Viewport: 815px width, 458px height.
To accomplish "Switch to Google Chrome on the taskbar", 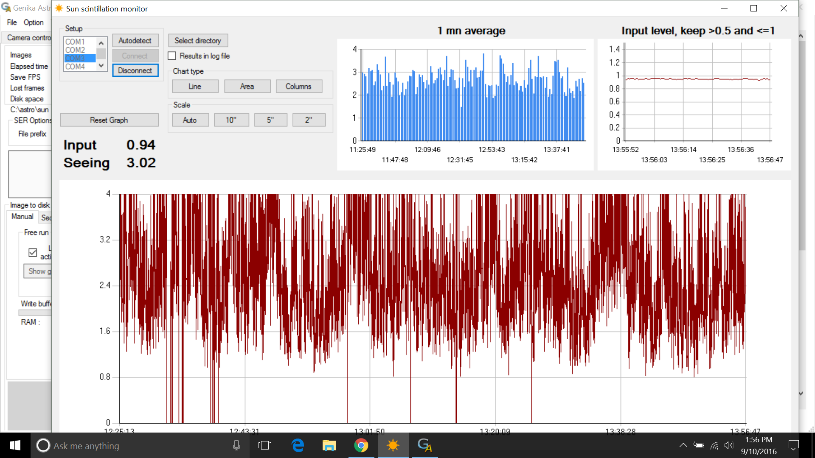I will point(361,445).
